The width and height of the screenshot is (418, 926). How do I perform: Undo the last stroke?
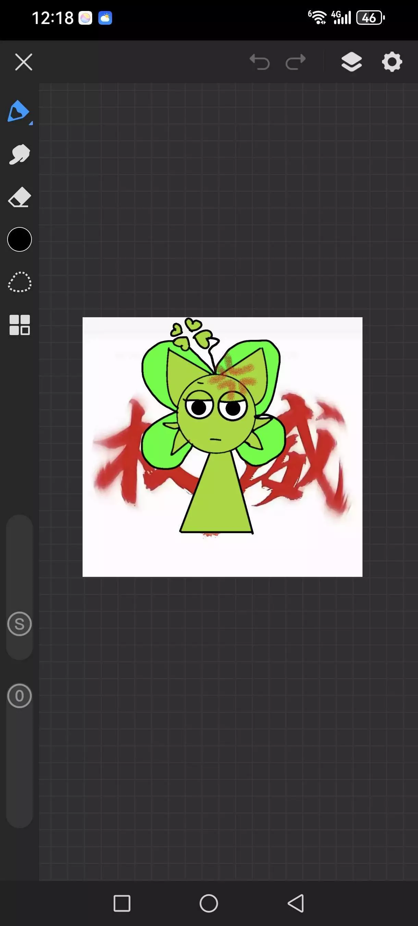260,62
